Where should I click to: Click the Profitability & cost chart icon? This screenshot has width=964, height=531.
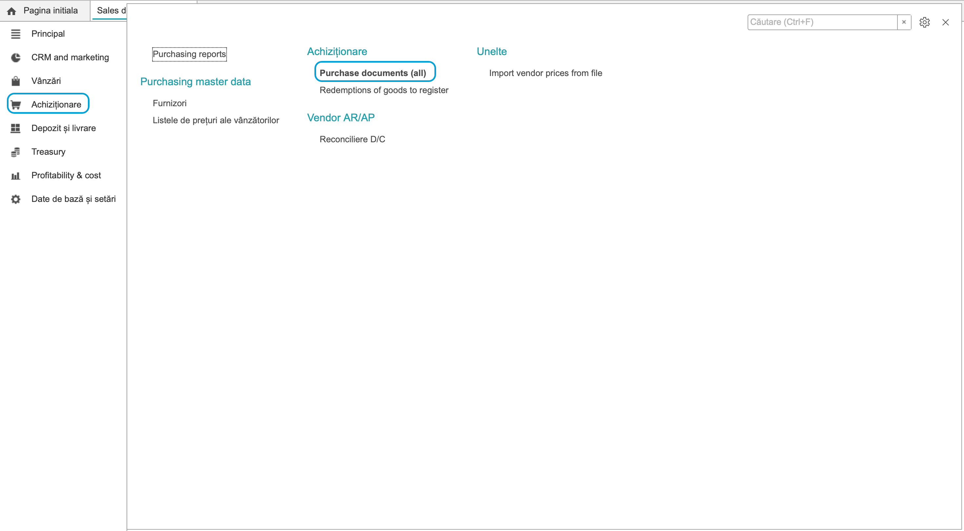click(x=15, y=175)
